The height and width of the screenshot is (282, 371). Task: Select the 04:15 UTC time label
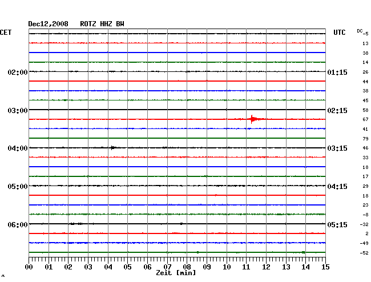(337, 187)
